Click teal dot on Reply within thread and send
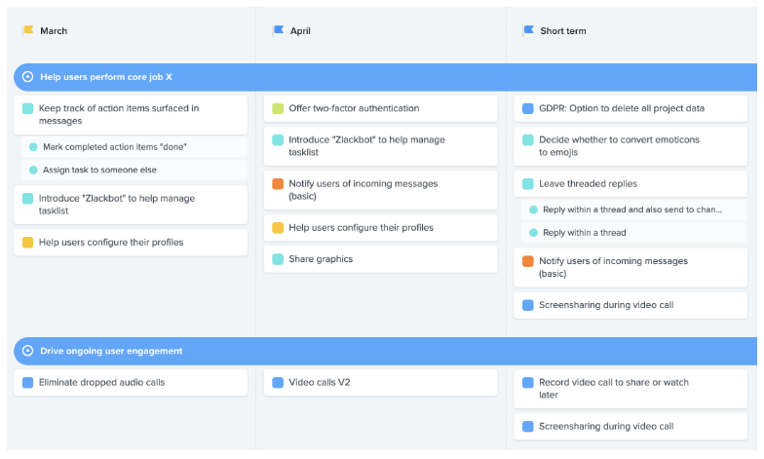 coord(534,210)
